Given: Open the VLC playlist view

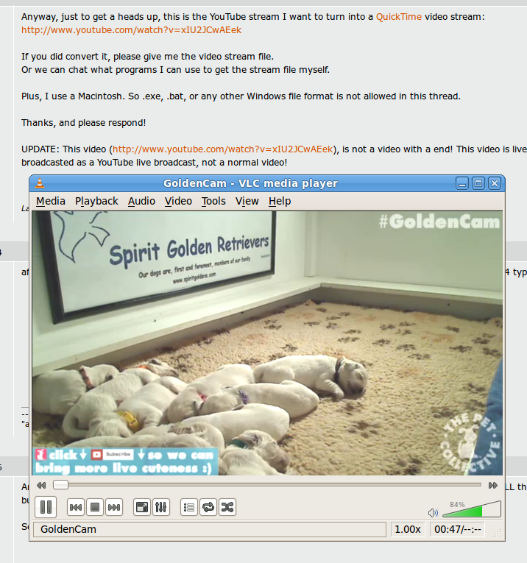Looking at the screenshot, I should coord(189,507).
